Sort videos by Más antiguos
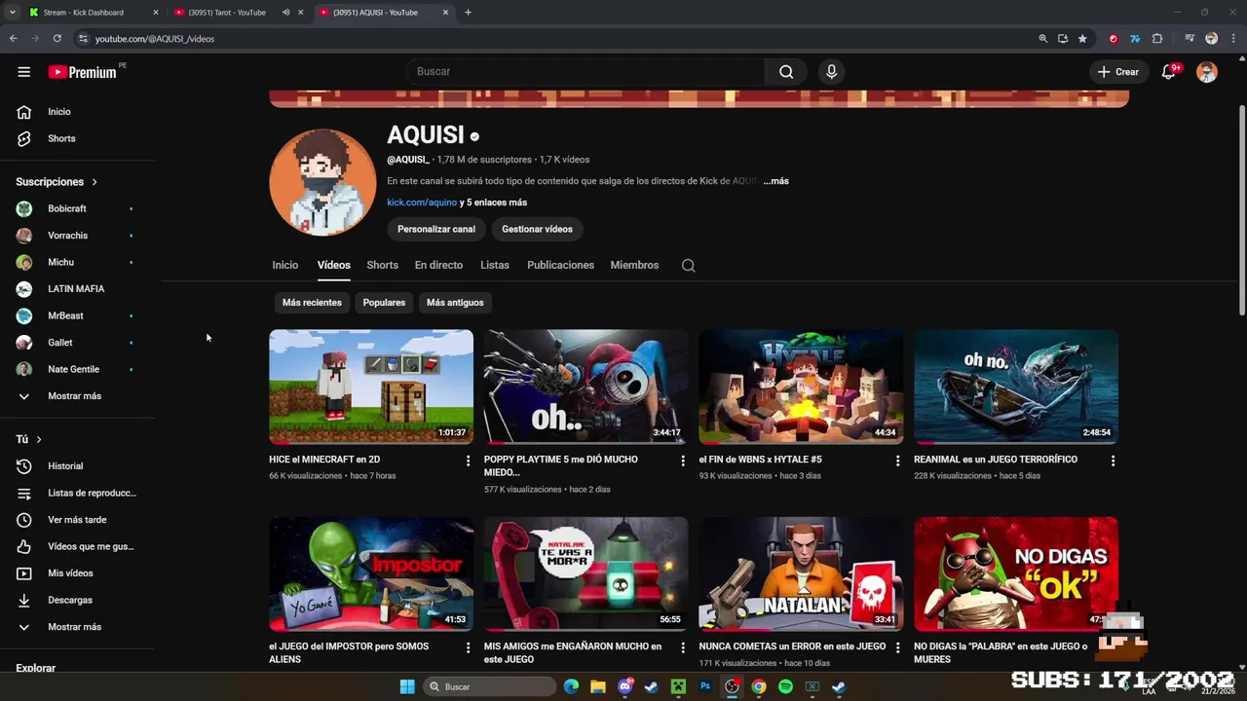 click(455, 303)
